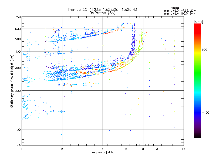Click the phase colorbar gradient

pyautogui.click(x=198, y=80)
